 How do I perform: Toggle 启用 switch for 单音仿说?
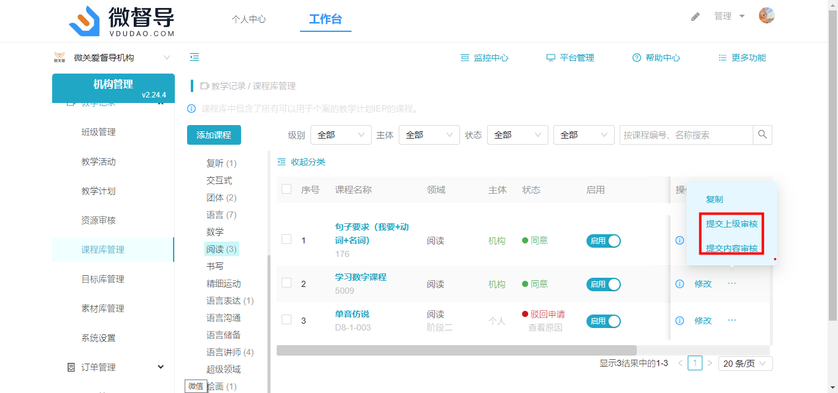pos(604,321)
